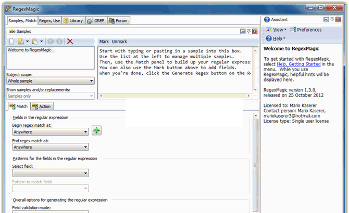The height and width of the screenshot is (213, 349).
Task: Maximize the Samples panel
Action: [243, 31]
